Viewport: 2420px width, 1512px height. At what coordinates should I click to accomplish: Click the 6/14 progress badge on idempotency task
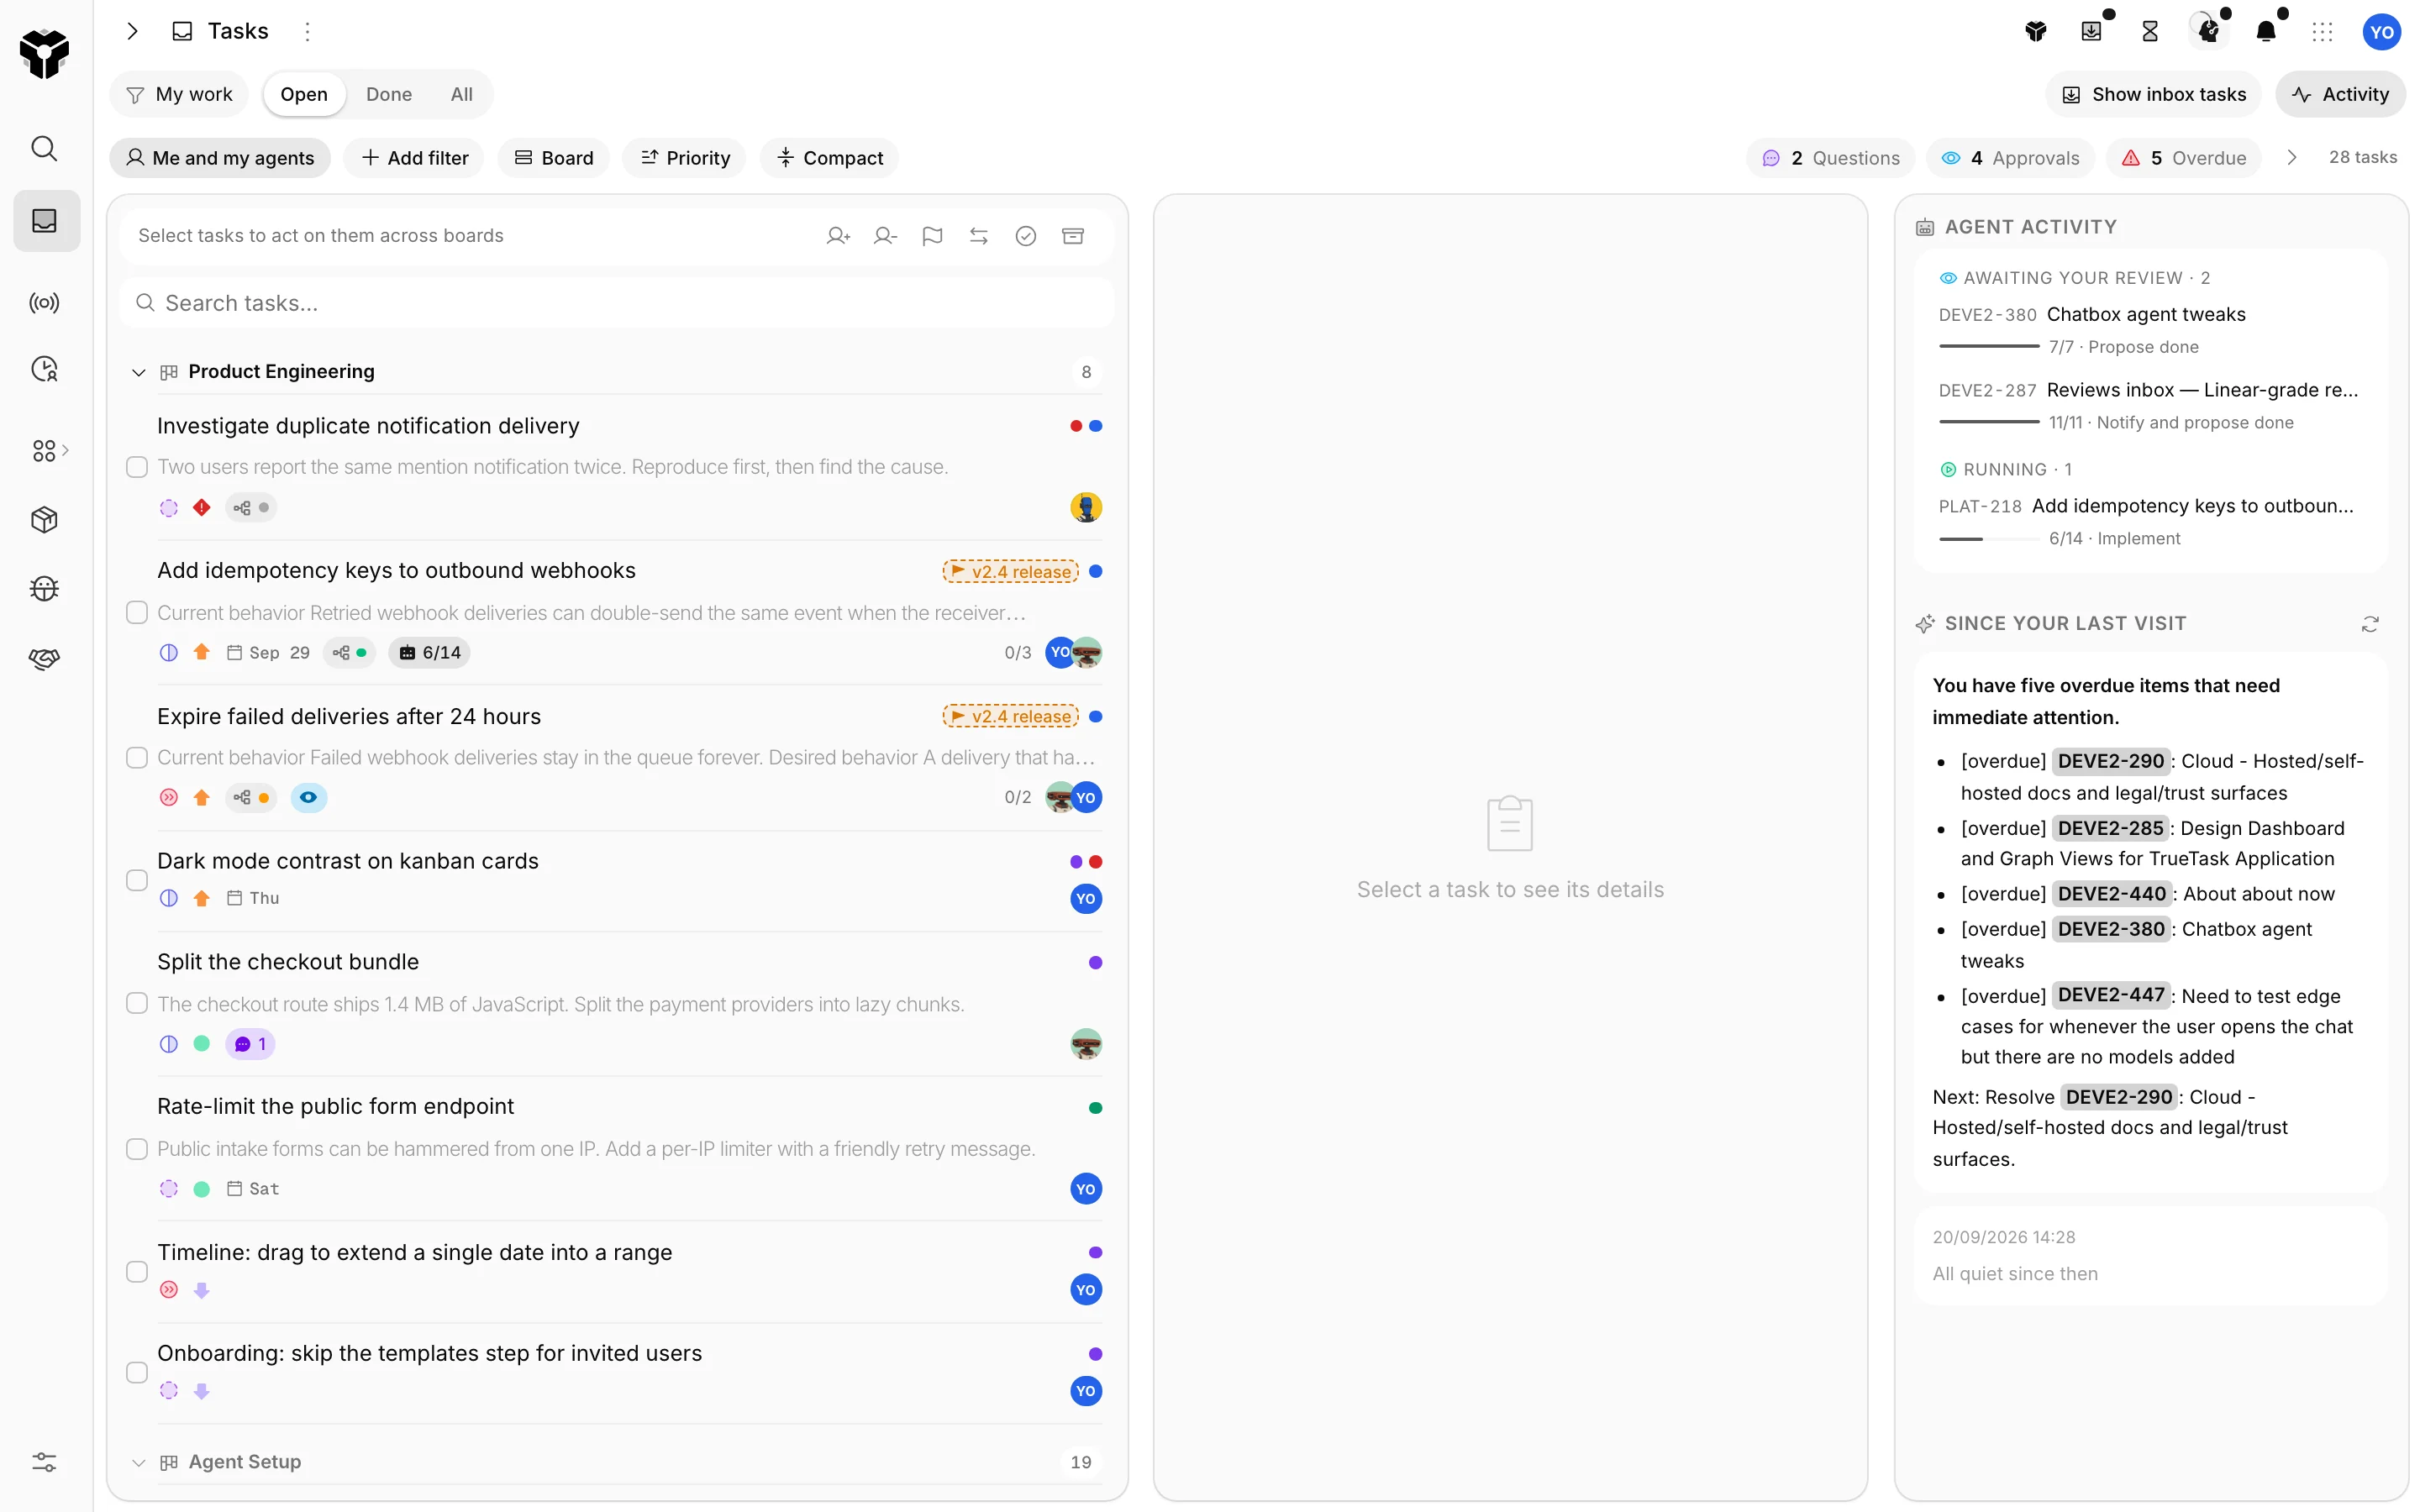430,653
